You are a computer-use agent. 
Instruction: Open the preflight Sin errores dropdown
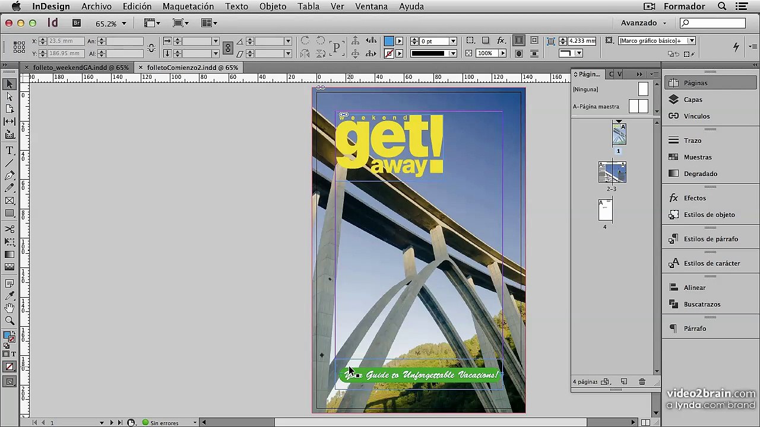tap(194, 423)
